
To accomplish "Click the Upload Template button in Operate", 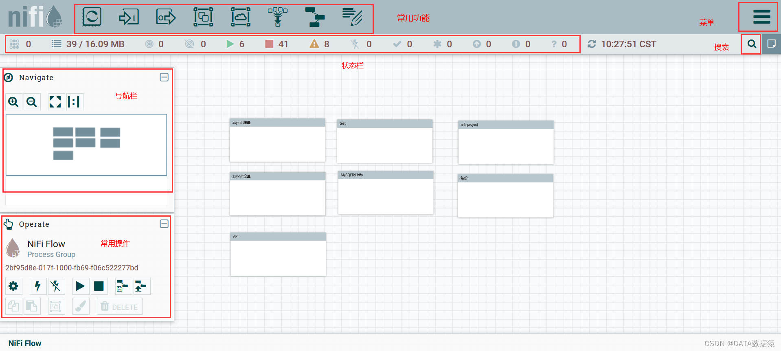I will pyautogui.click(x=141, y=286).
